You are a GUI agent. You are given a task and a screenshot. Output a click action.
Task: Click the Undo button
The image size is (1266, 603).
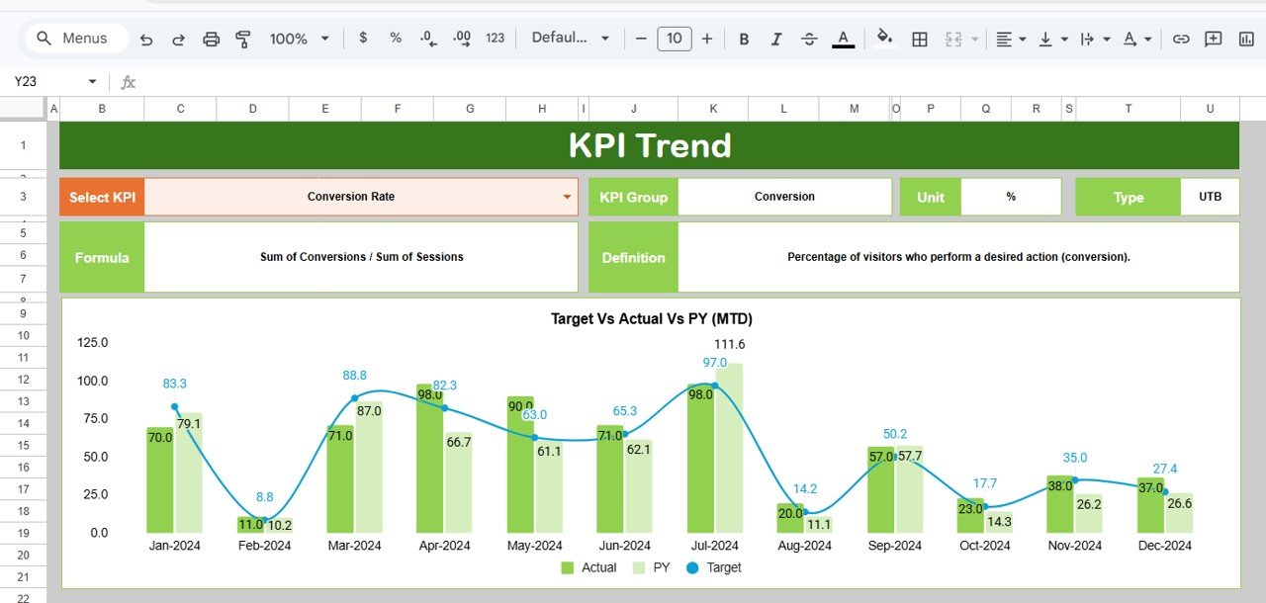pyautogui.click(x=145, y=39)
